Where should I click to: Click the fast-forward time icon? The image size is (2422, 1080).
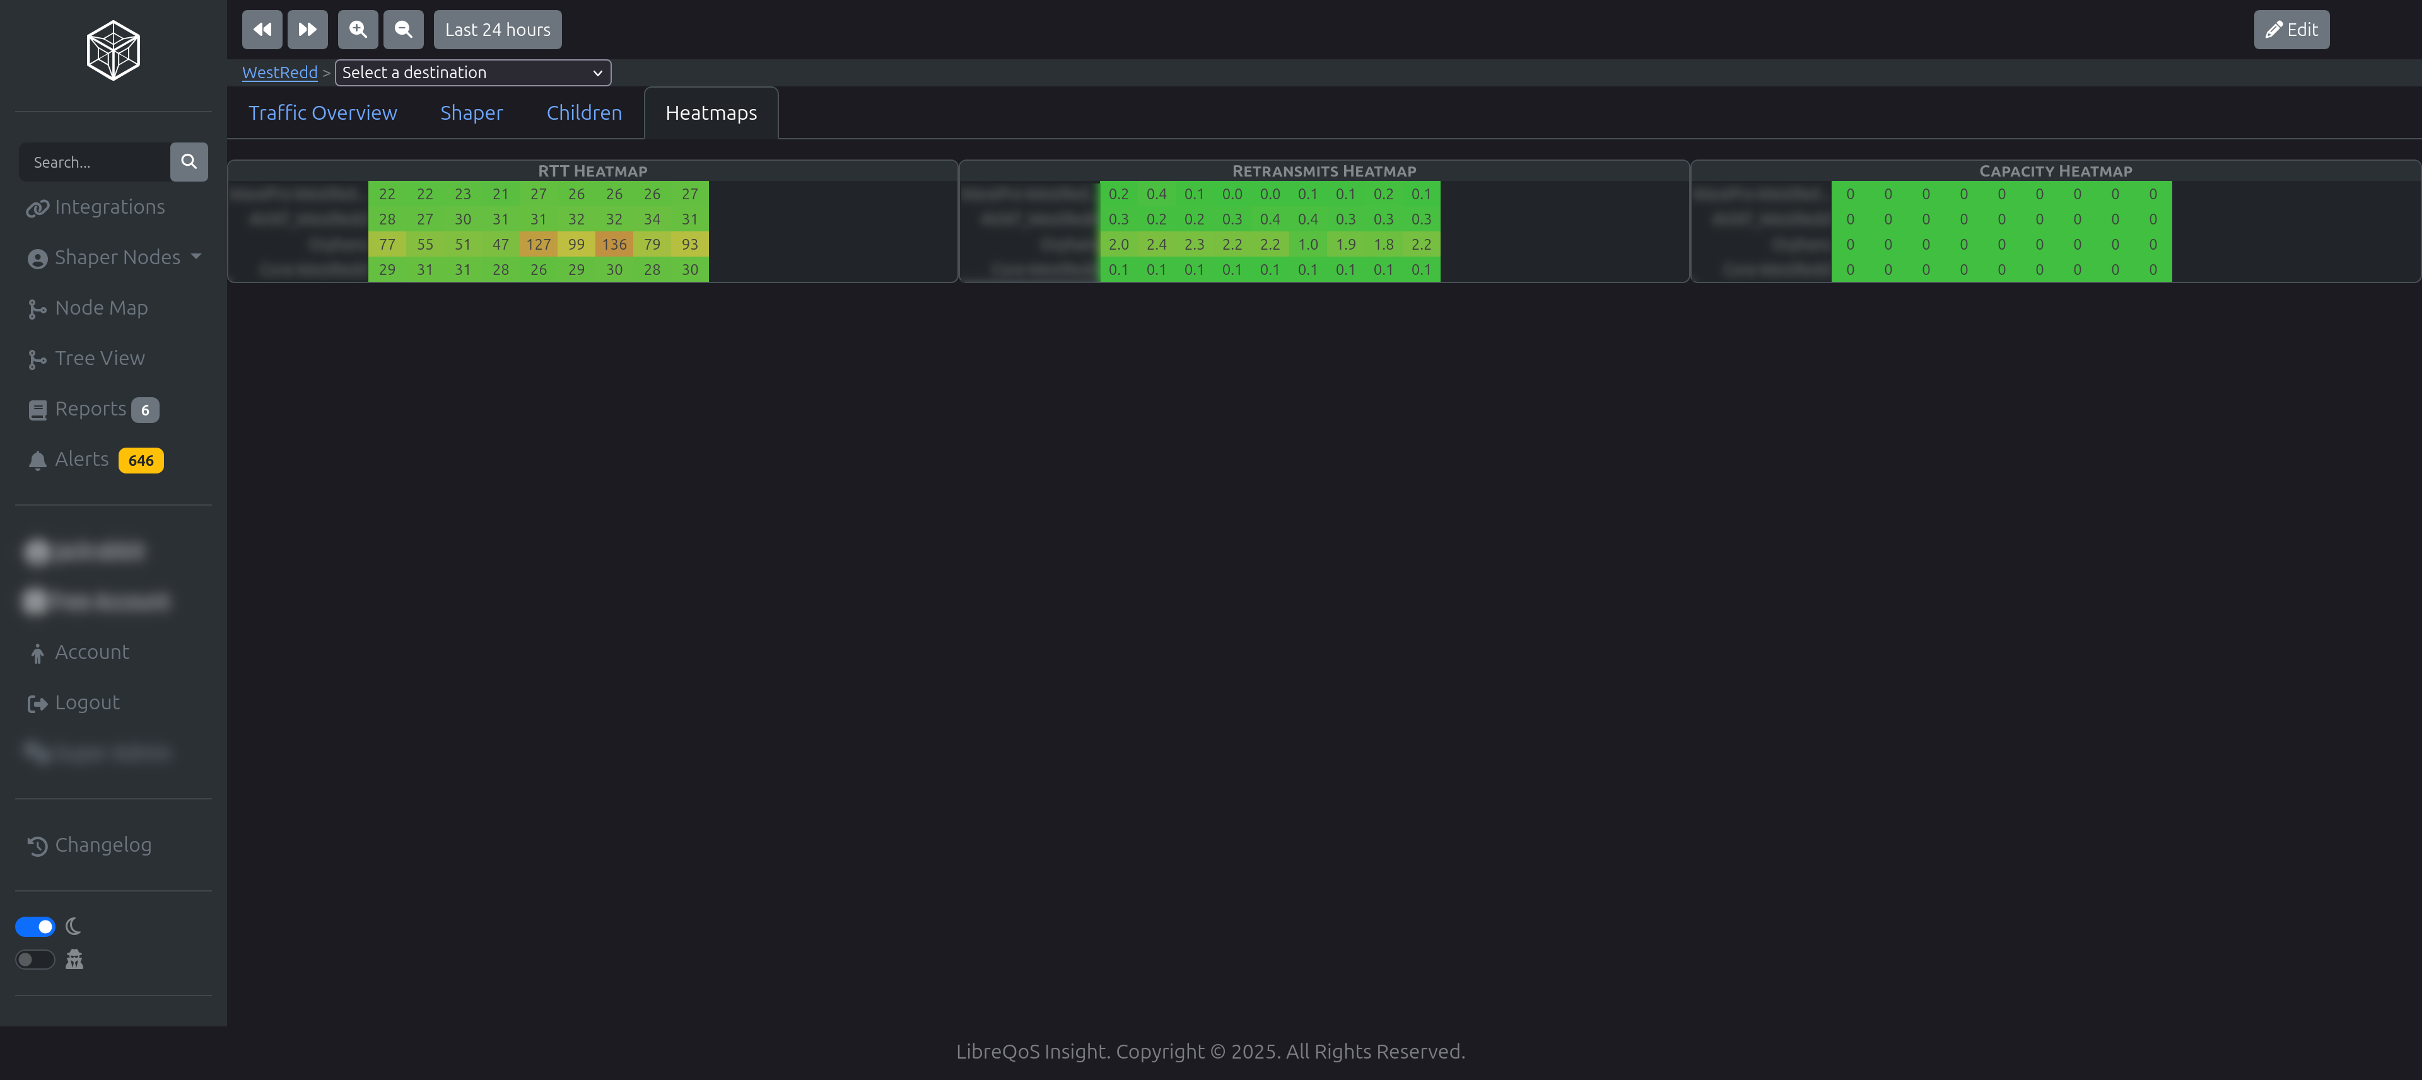[307, 29]
